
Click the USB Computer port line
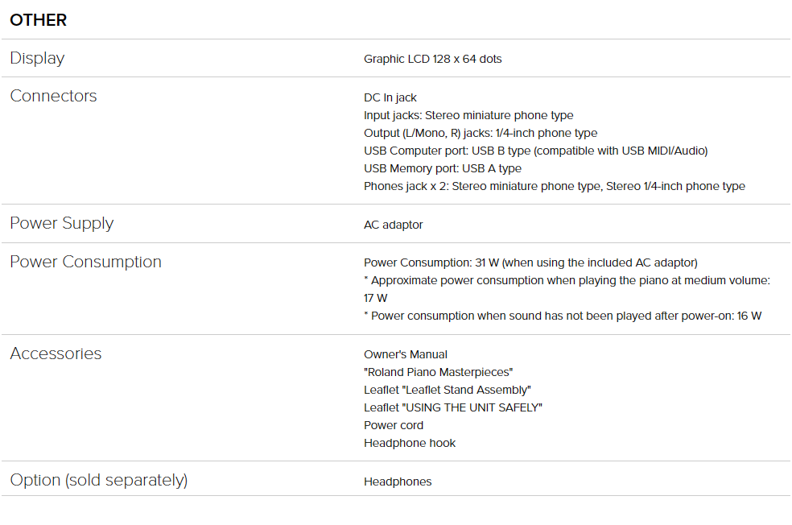point(536,151)
